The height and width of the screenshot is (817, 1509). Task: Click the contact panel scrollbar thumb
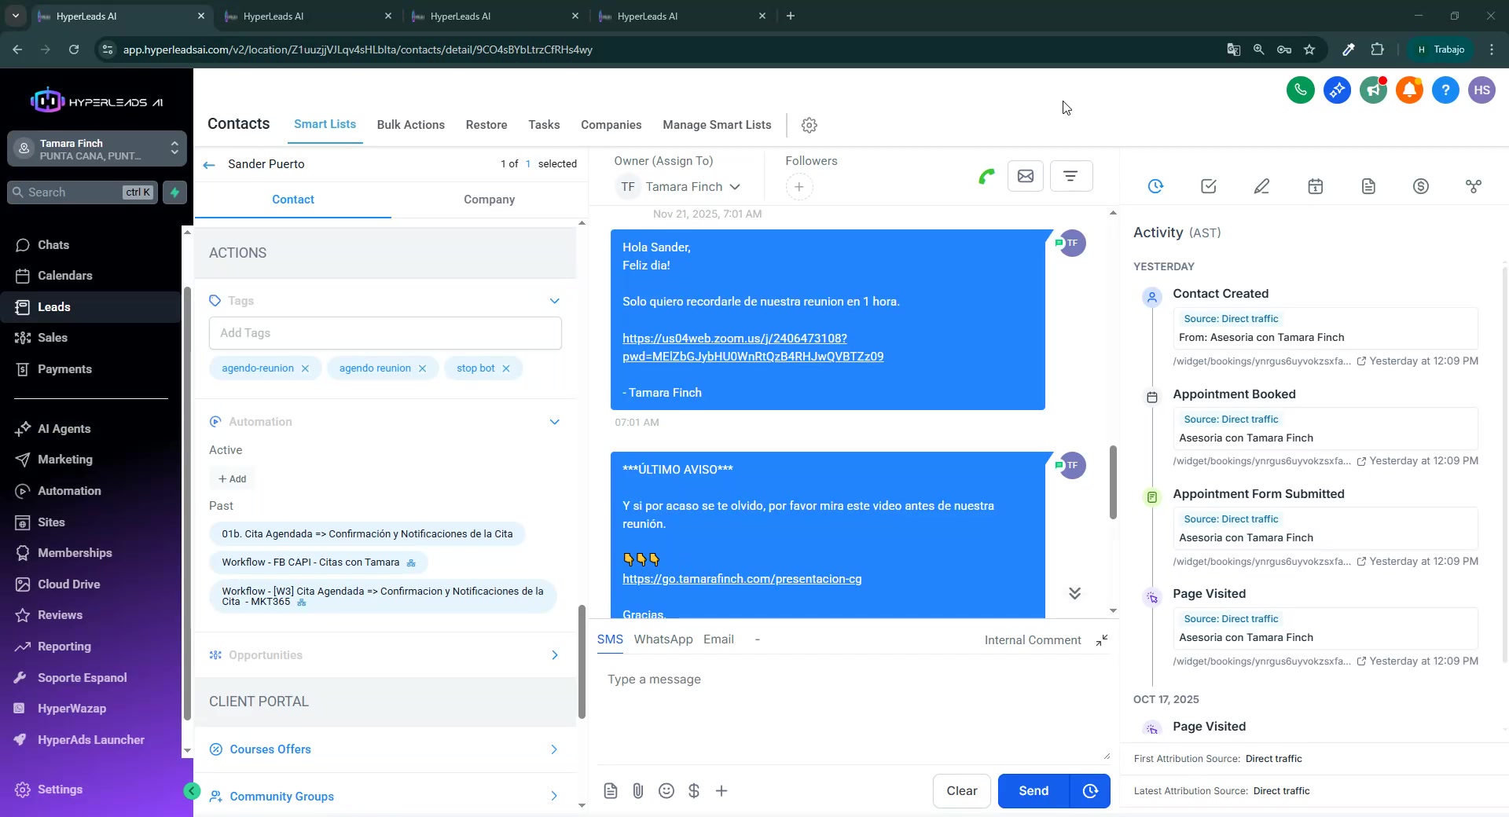point(582,661)
